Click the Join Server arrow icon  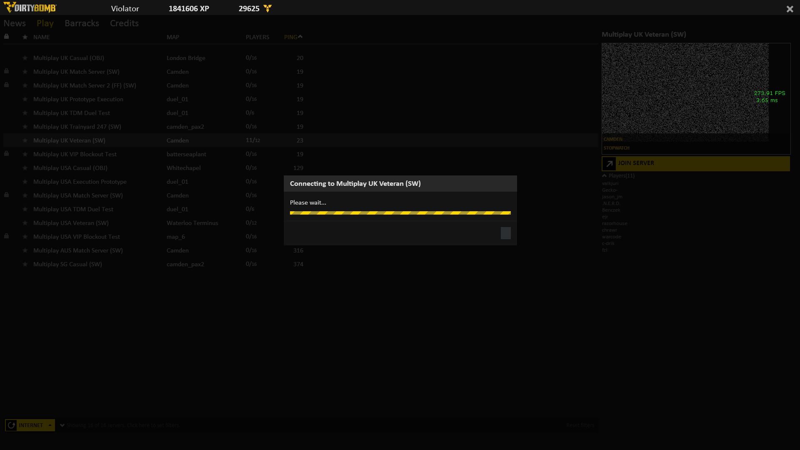click(x=609, y=164)
